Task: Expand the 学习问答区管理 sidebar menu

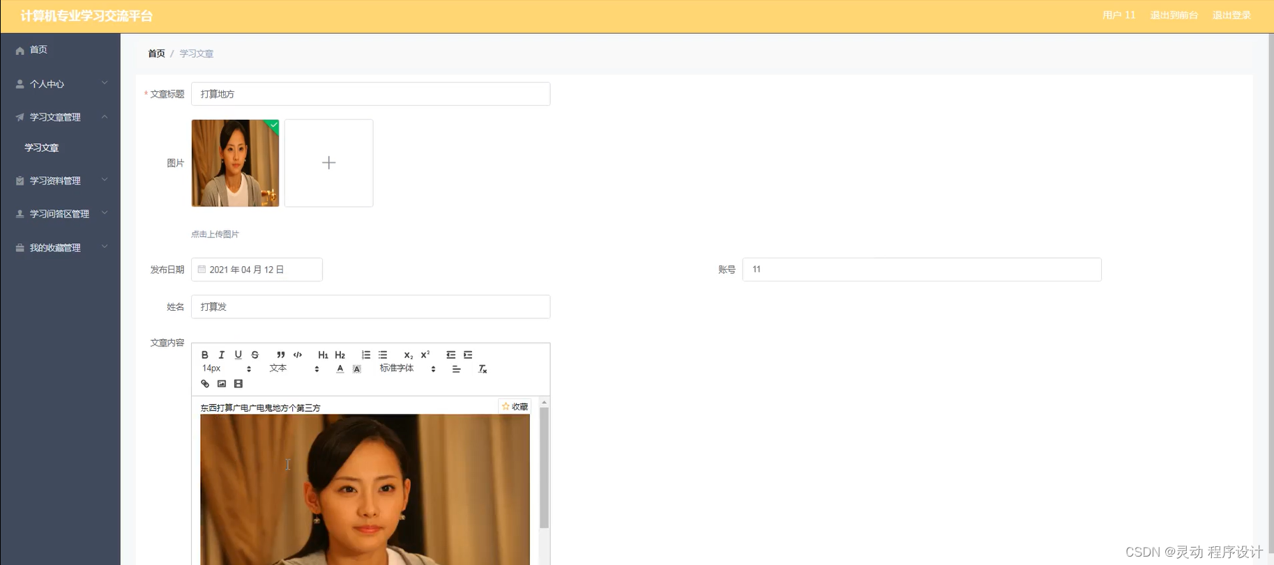Action: [x=60, y=214]
